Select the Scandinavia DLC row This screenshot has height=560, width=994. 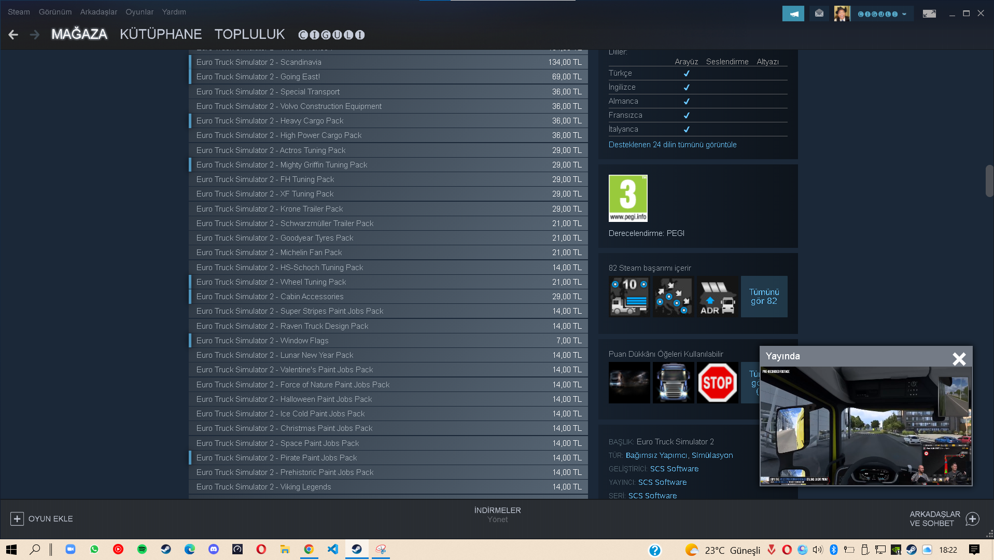(x=388, y=62)
